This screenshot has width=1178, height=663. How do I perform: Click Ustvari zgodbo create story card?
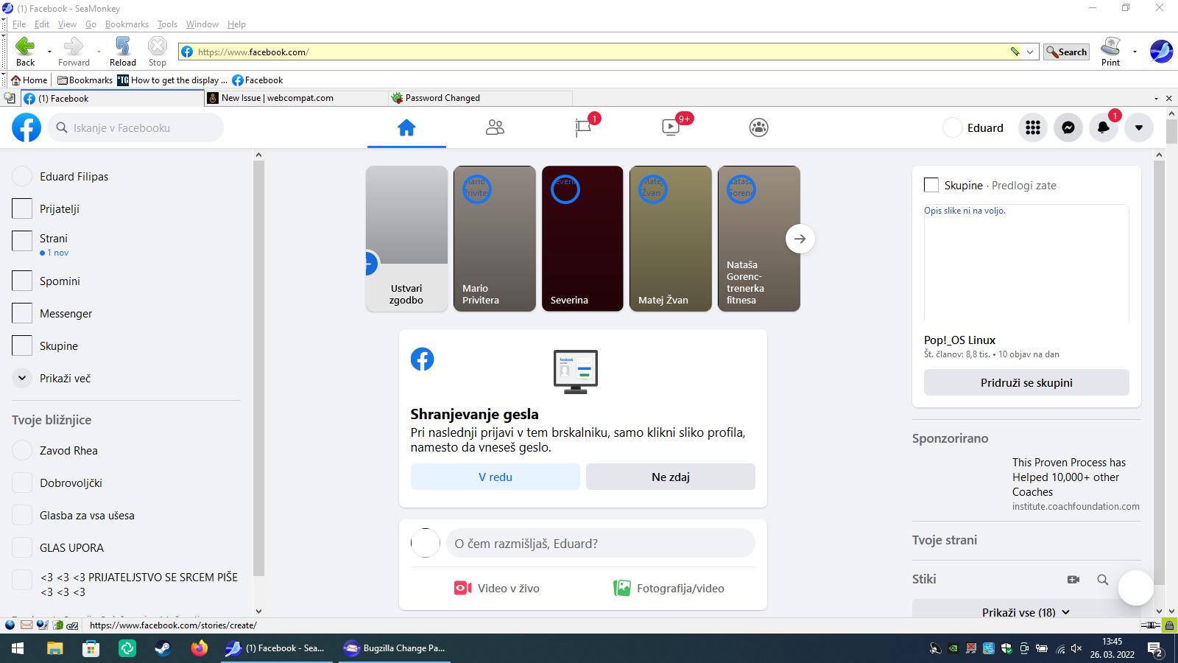406,239
